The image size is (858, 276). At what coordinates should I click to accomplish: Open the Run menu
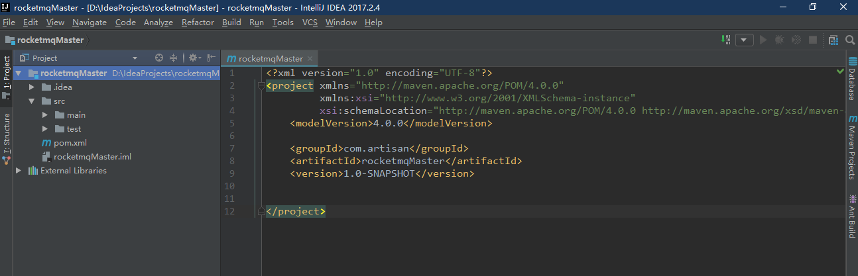pos(257,23)
